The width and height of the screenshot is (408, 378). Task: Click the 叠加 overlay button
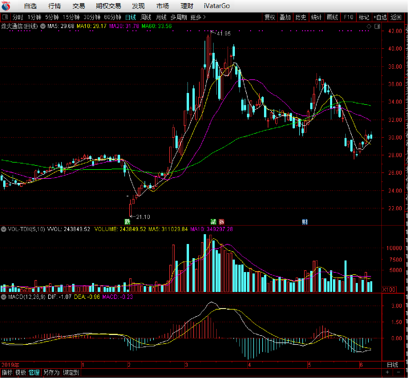pos(285,17)
